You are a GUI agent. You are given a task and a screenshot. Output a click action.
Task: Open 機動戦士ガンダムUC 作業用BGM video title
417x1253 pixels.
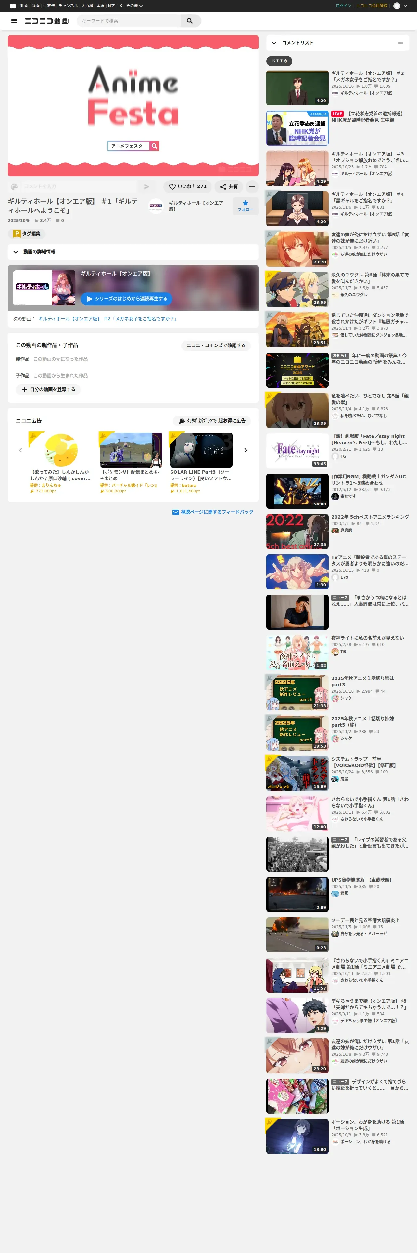pos(369,480)
